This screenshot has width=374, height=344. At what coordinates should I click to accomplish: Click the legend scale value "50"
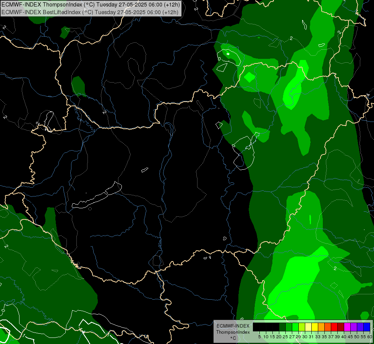356,337
